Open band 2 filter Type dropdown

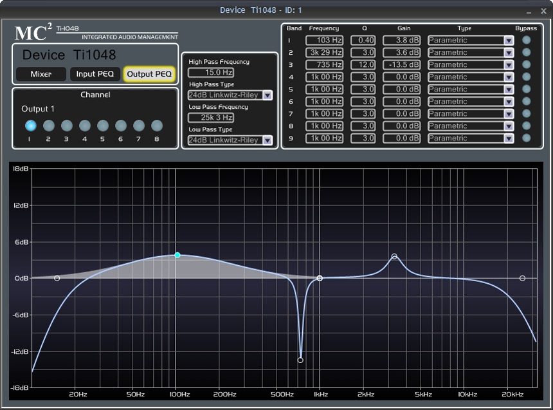click(x=509, y=52)
